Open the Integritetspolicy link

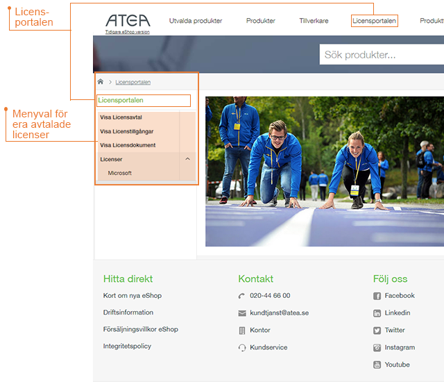point(127,346)
